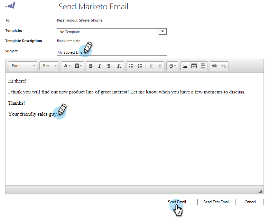
Task: Apply bold formatting
Action: pos(91,66)
